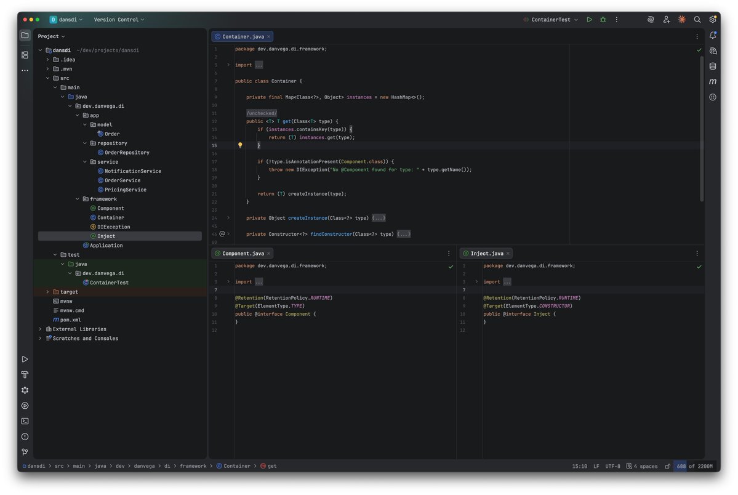The width and height of the screenshot is (738, 495).
Task: Change the 4 spaces indent setting
Action: pos(641,466)
